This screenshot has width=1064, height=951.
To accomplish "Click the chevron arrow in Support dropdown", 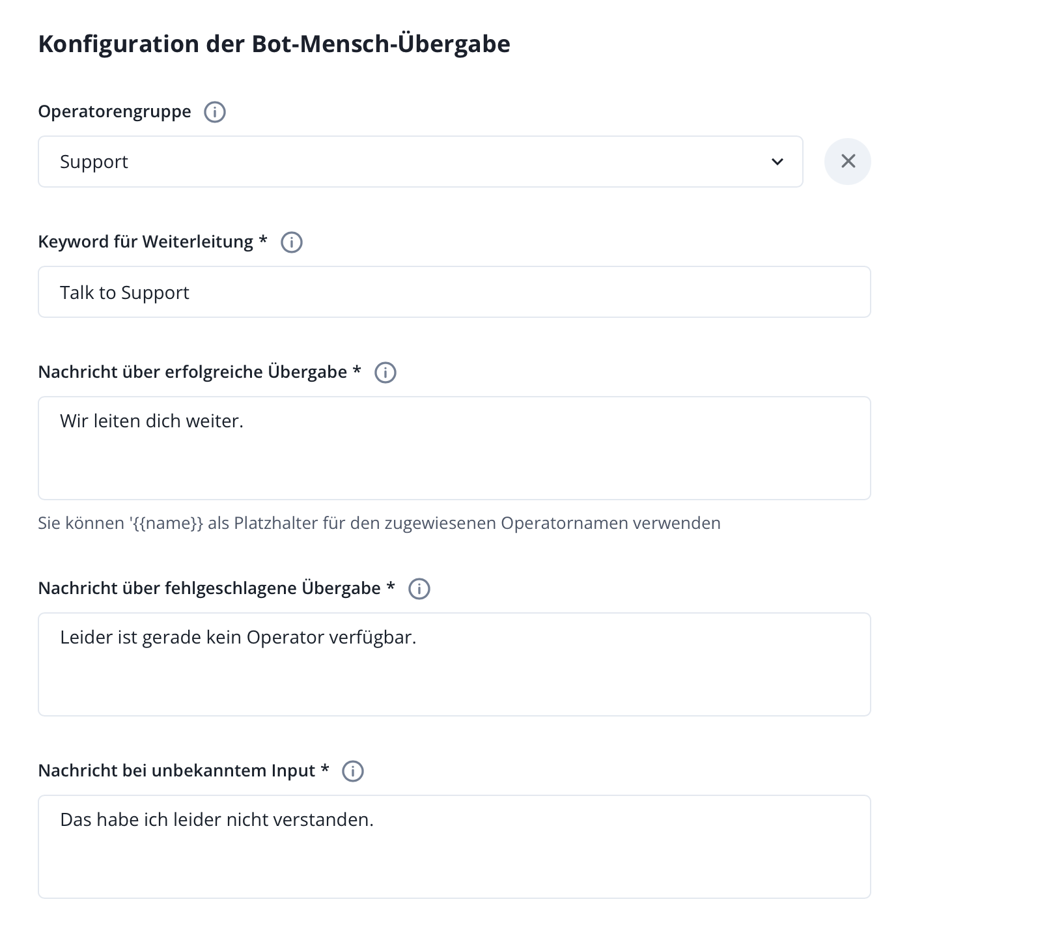I will click(x=777, y=162).
